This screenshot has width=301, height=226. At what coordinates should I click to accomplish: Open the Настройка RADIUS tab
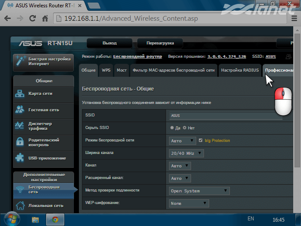click(240, 70)
